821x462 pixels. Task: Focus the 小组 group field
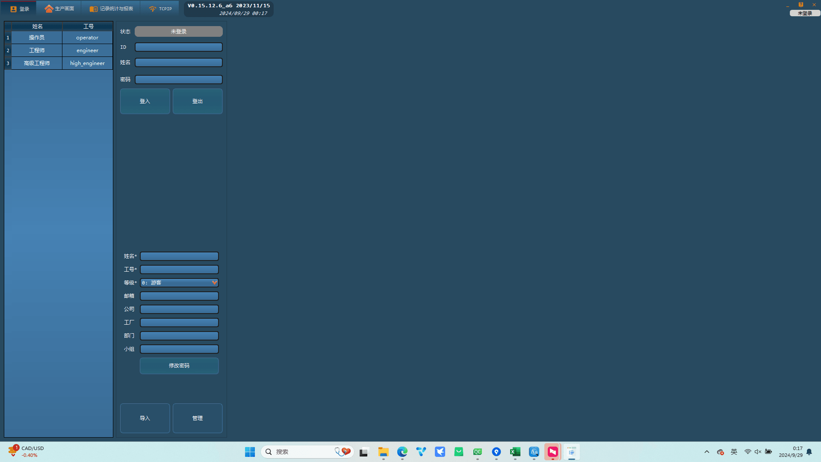179,349
